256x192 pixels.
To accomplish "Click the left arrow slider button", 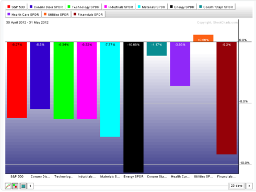I will (x=30, y=186).
